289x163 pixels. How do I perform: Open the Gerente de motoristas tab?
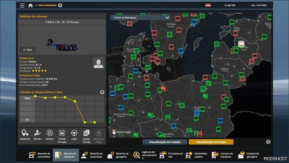point(92,155)
